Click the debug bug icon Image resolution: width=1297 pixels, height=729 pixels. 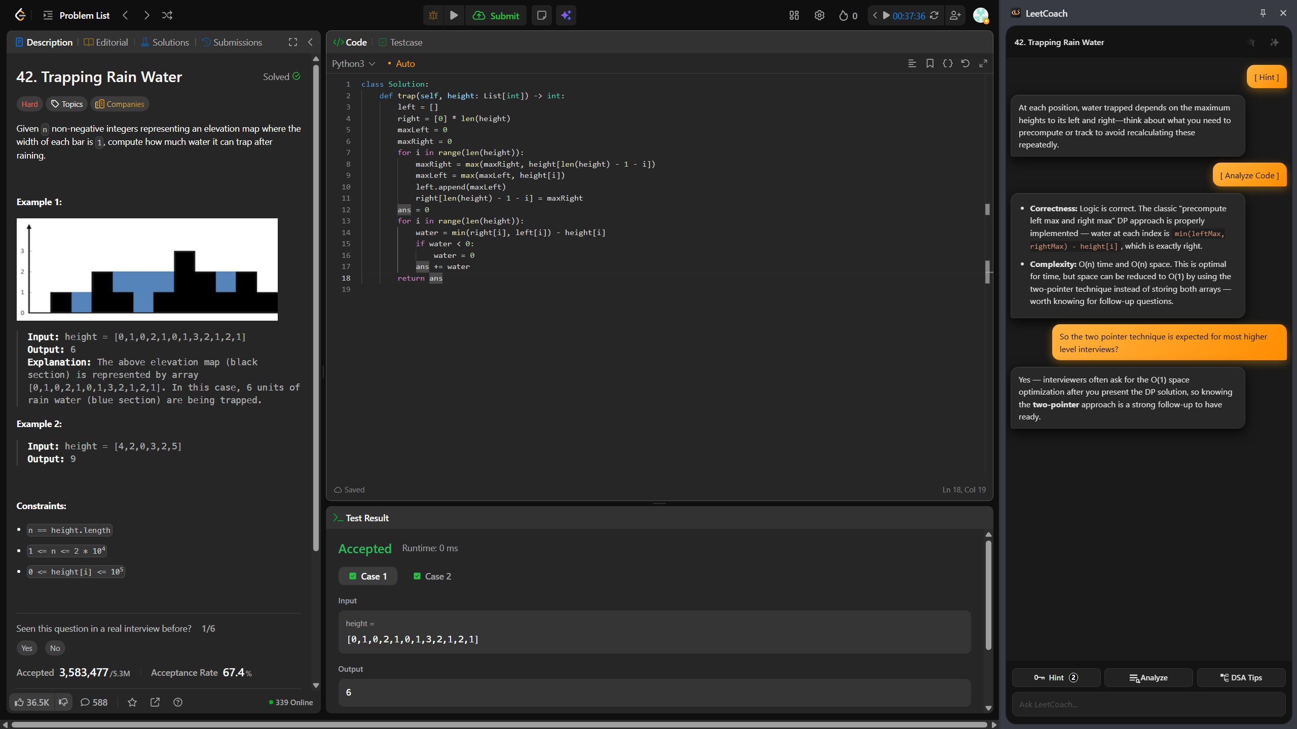(x=433, y=15)
